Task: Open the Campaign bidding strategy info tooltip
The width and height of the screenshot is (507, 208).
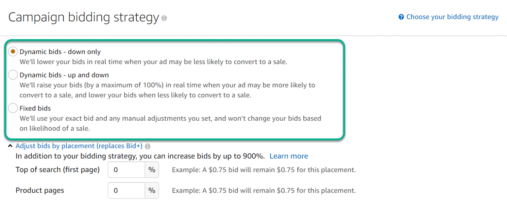Action: [164, 19]
